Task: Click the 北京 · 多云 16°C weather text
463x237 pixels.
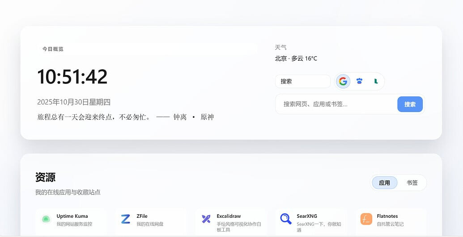Action: (296, 58)
